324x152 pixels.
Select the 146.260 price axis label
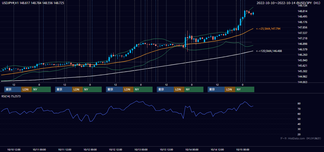point(302,55)
